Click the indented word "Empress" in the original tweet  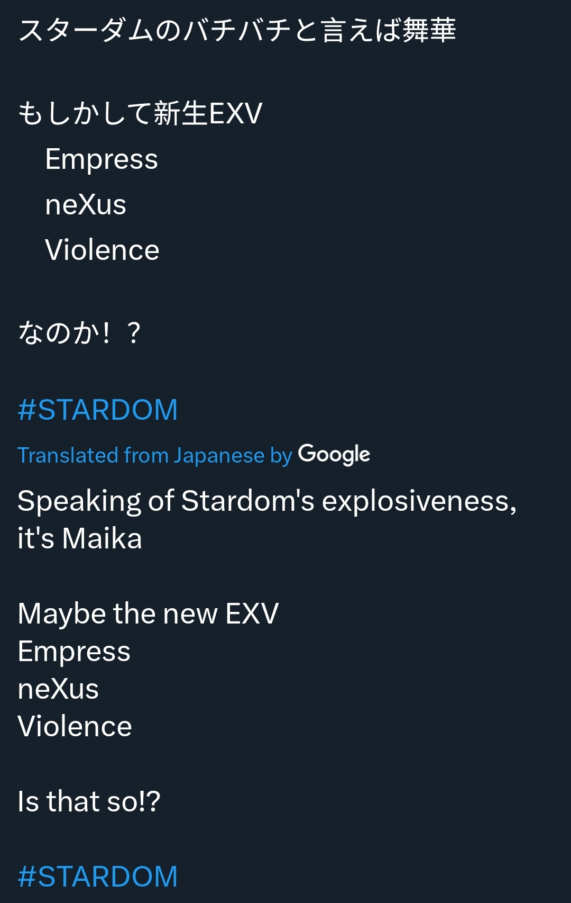102,159
